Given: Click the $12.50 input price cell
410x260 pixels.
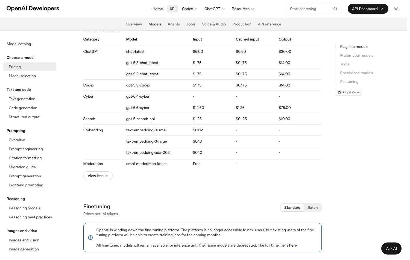Looking at the screenshot, I should [198, 108].
